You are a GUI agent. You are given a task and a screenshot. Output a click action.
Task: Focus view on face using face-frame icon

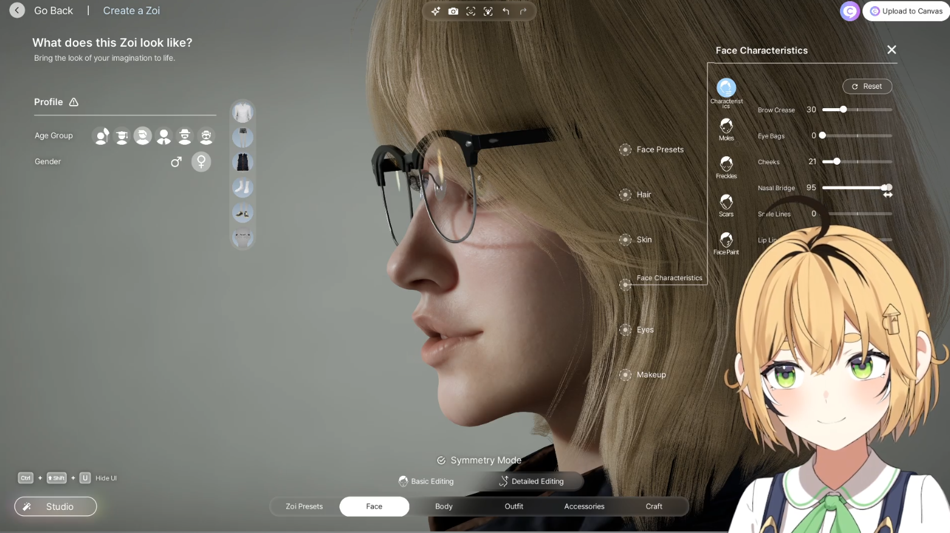(471, 11)
